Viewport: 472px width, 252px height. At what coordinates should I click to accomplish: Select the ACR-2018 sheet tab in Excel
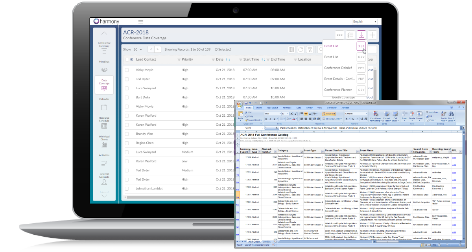(254, 241)
